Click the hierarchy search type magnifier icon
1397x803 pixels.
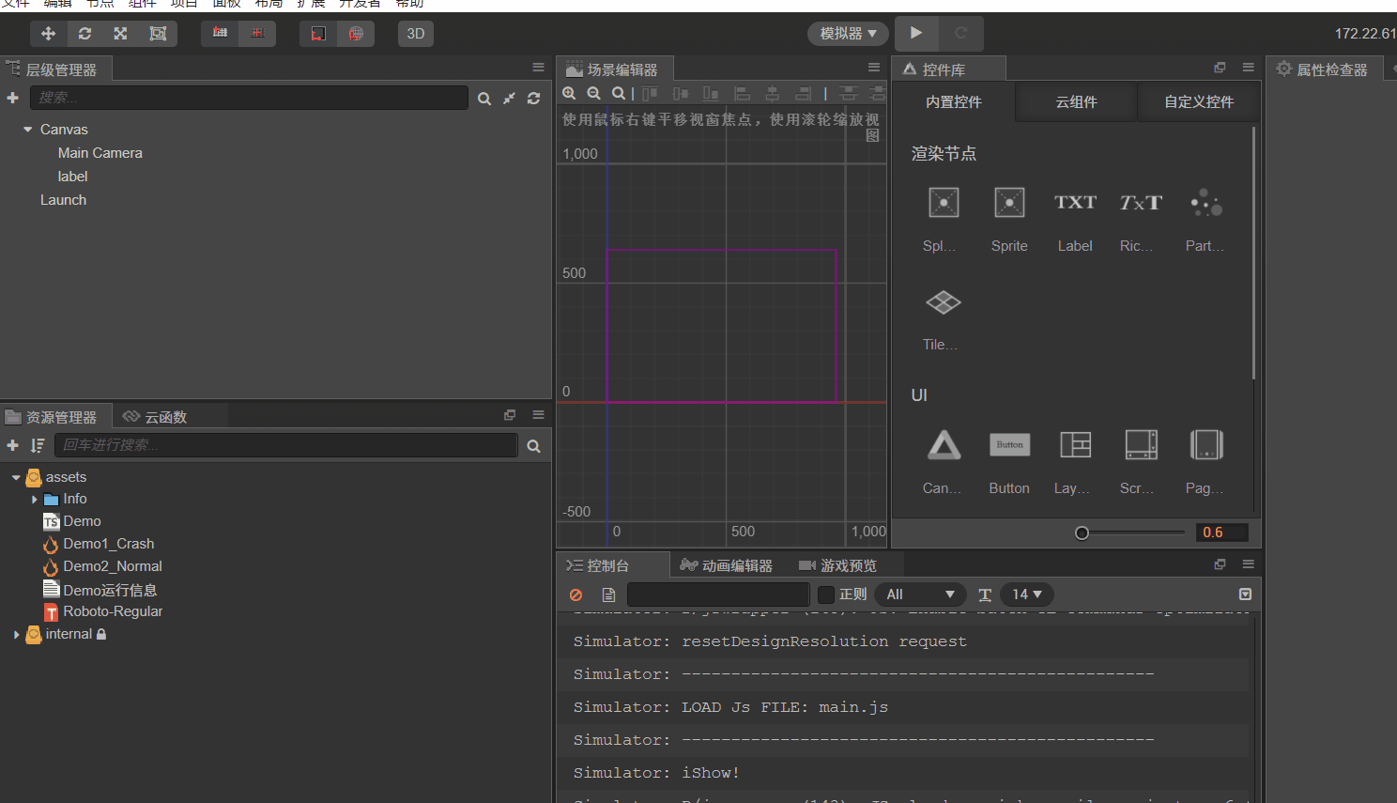(484, 99)
